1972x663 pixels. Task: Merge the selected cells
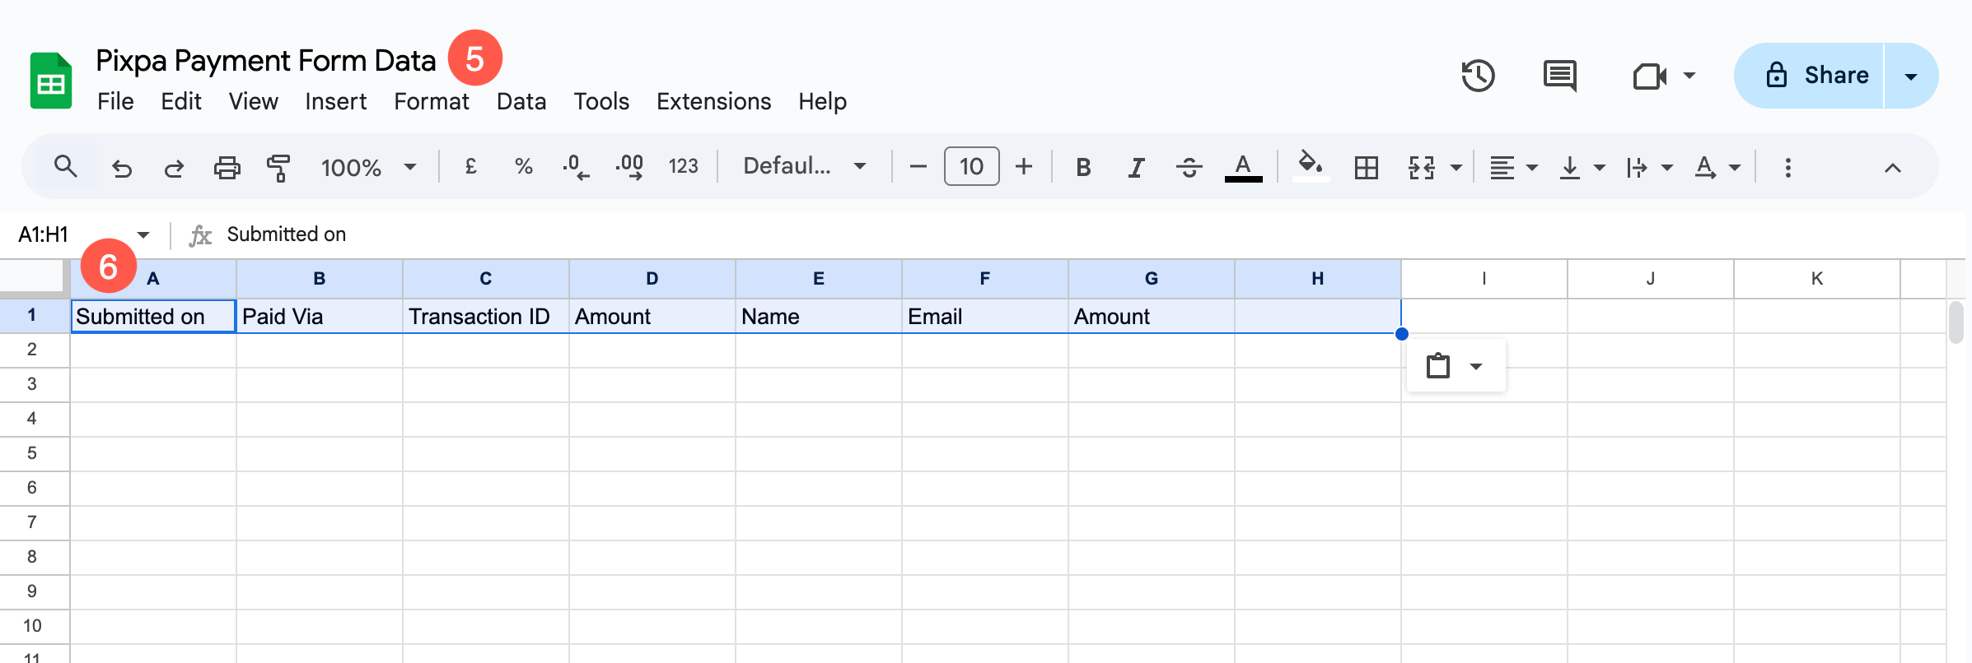coord(1421,168)
